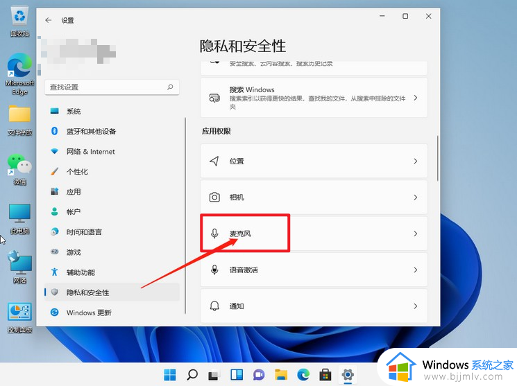Open Task View on the taskbar

click(x=214, y=375)
